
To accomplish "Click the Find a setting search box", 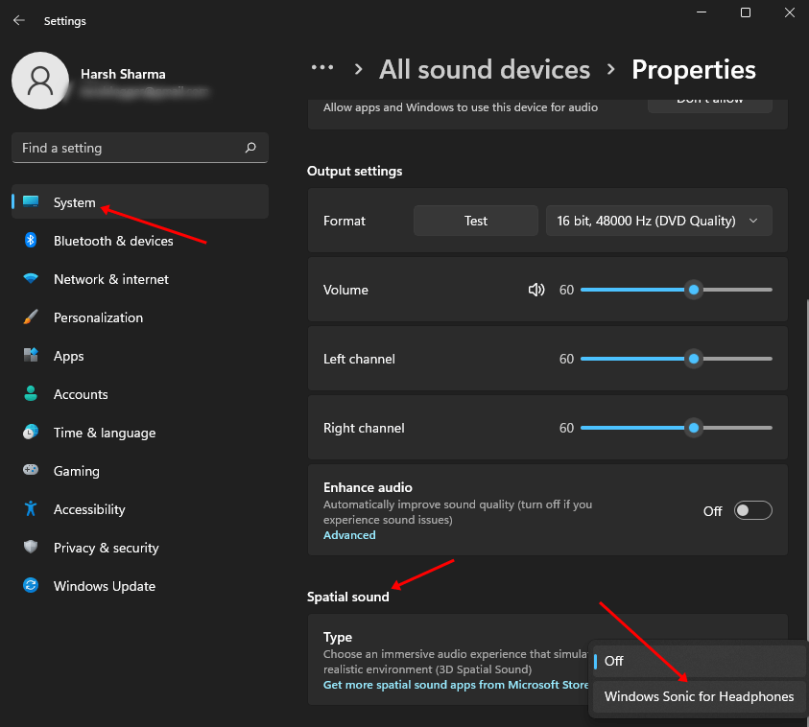I will pyautogui.click(x=130, y=148).
